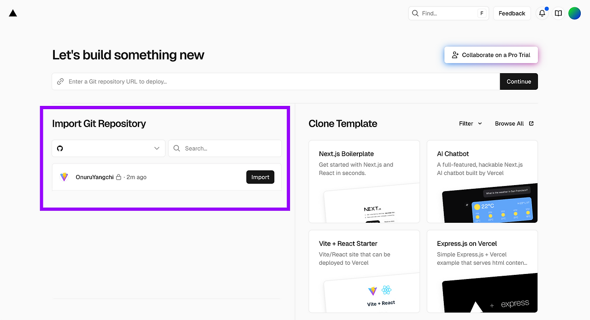Open the user avatar menu

(x=574, y=13)
